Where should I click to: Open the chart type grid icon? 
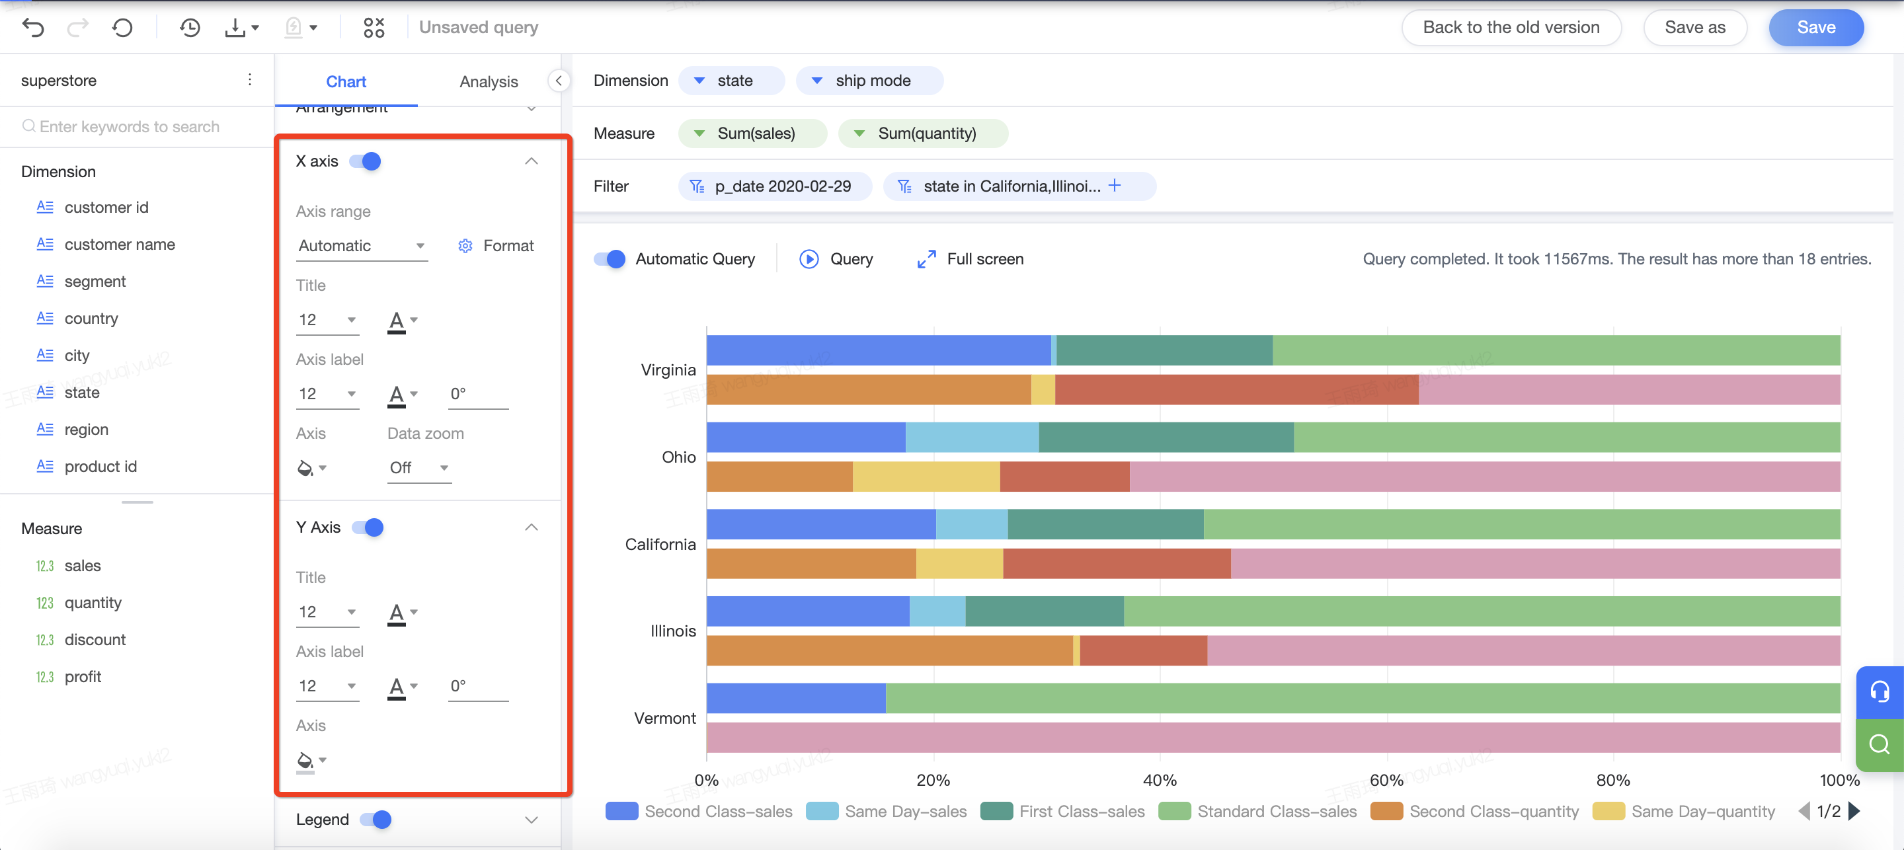point(374,28)
